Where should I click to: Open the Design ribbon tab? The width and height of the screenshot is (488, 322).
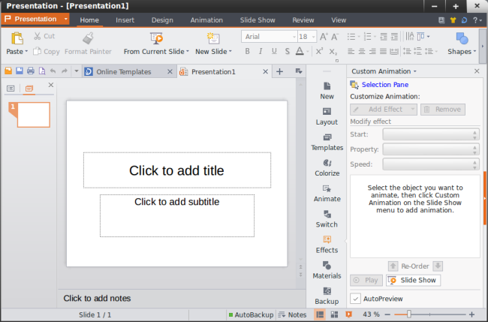coord(162,20)
